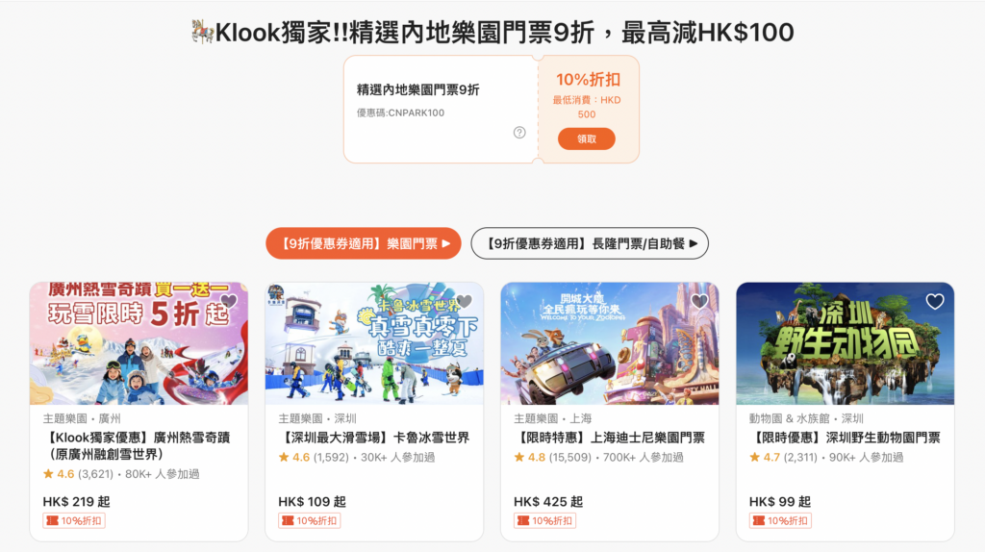Claim the coupon with 領取 button
The width and height of the screenshot is (985, 552).
click(x=587, y=138)
